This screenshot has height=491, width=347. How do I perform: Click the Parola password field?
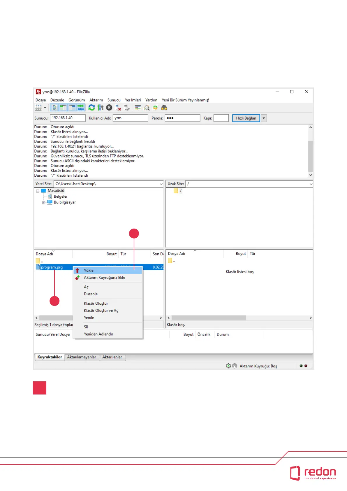183,118
